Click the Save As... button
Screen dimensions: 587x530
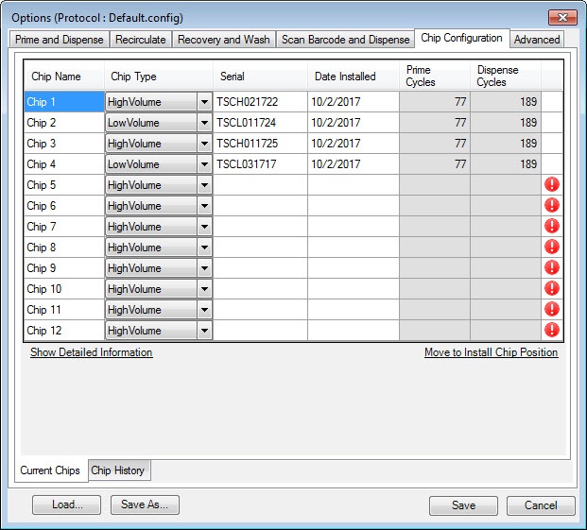click(x=145, y=505)
